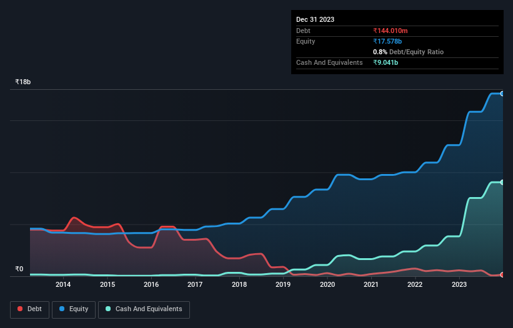Image resolution: width=513 pixels, height=328 pixels.
Task: Click the 2014 x-axis label
Action: pyautogui.click(x=63, y=284)
